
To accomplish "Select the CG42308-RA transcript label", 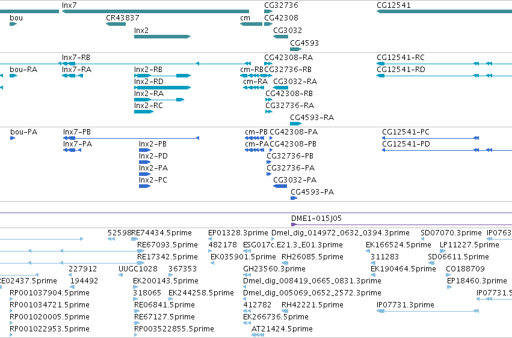I will (288, 58).
